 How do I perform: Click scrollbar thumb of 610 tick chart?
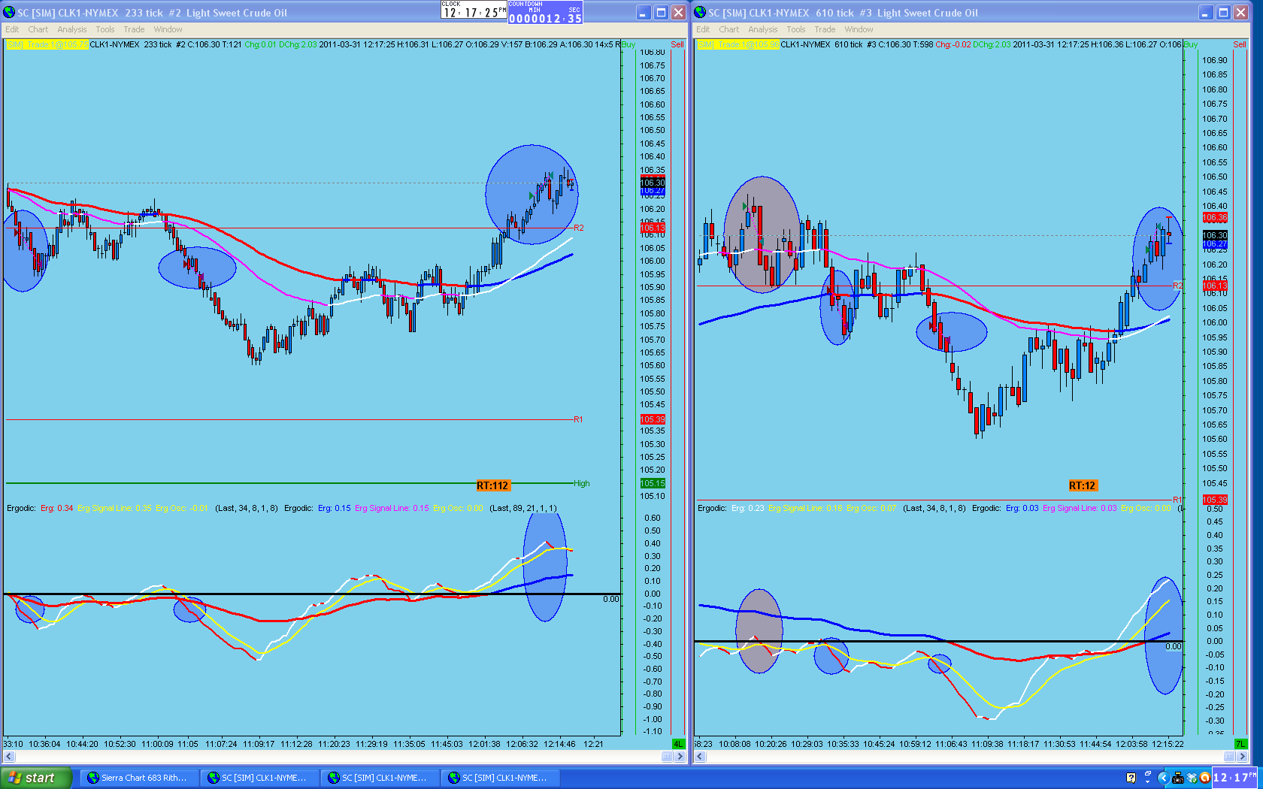tap(1229, 757)
